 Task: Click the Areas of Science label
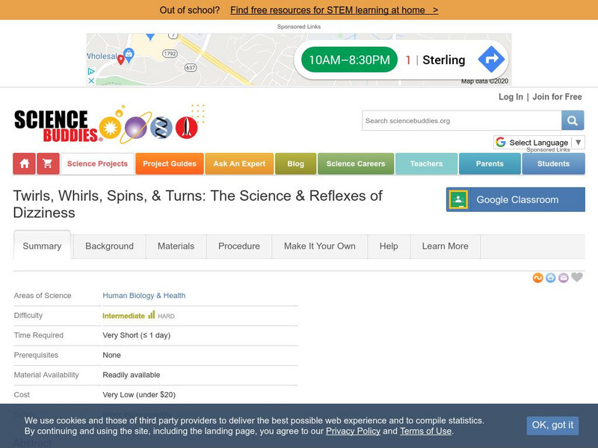(43, 295)
